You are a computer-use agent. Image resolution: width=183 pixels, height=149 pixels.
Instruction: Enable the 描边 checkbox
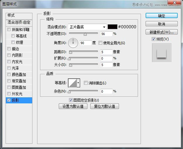[9, 48]
